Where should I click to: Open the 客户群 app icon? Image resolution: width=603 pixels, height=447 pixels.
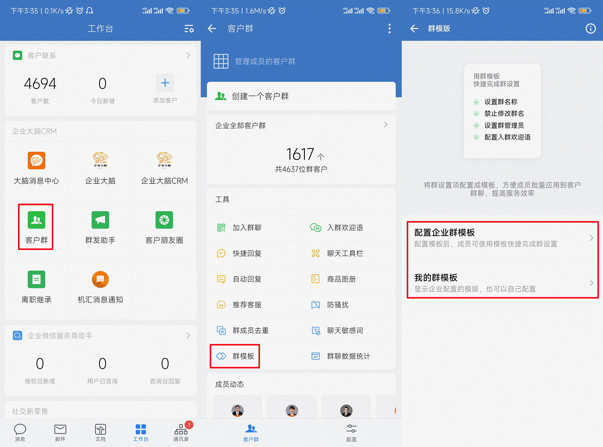[36, 220]
